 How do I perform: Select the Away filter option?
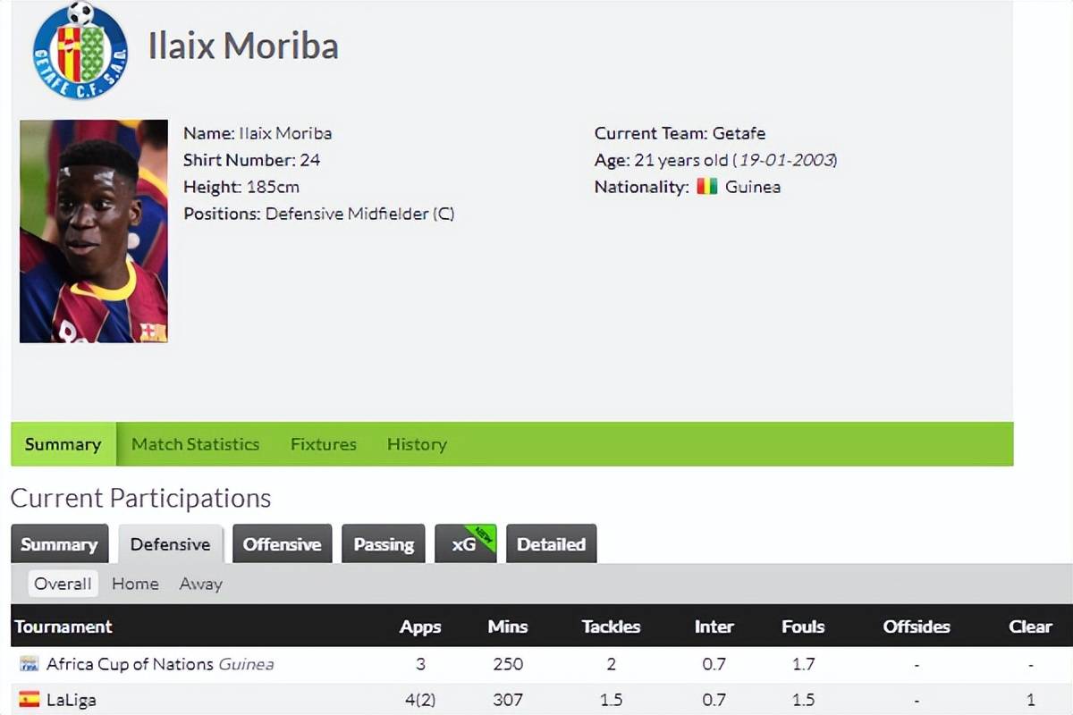tap(200, 584)
